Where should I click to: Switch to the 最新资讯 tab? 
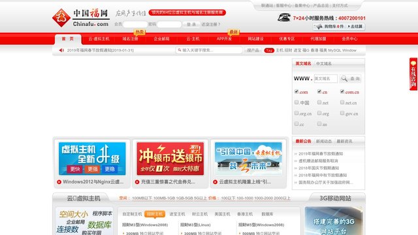click(344, 141)
